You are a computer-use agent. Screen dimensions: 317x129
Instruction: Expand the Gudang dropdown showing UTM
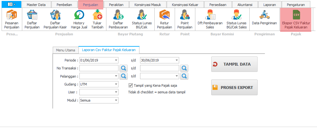pos(116,84)
